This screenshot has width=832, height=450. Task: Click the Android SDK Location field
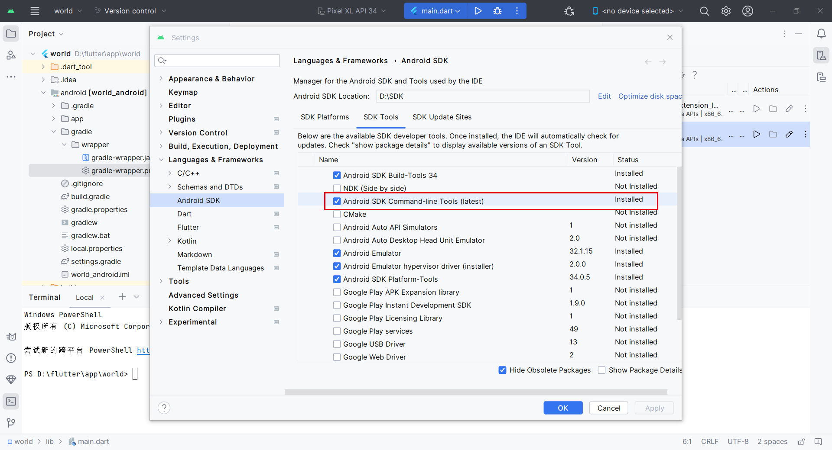[482, 96]
